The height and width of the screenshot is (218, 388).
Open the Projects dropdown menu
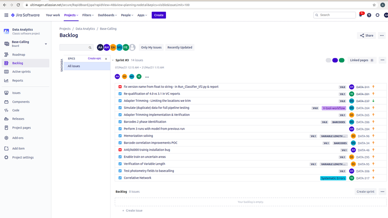tap(71, 15)
